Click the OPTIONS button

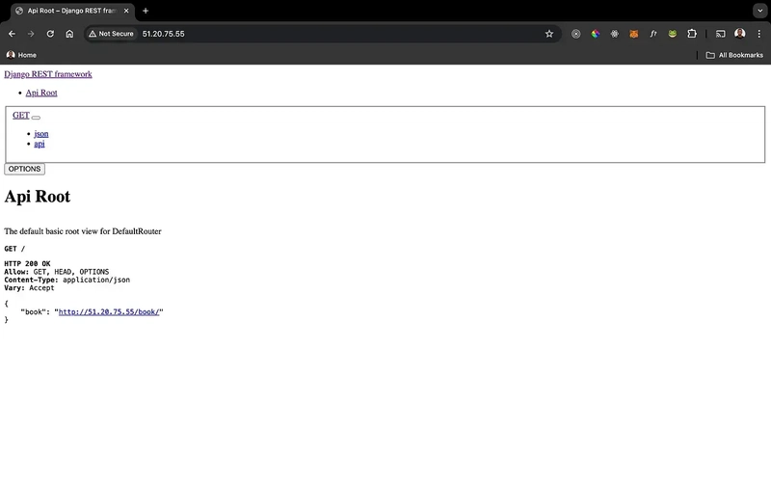[25, 170]
